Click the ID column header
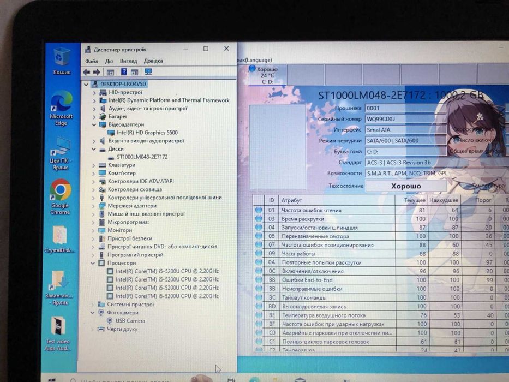 pyautogui.click(x=271, y=200)
